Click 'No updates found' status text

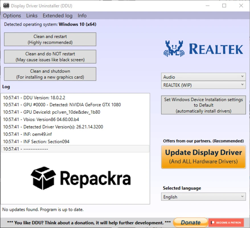(x=43, y=209)
